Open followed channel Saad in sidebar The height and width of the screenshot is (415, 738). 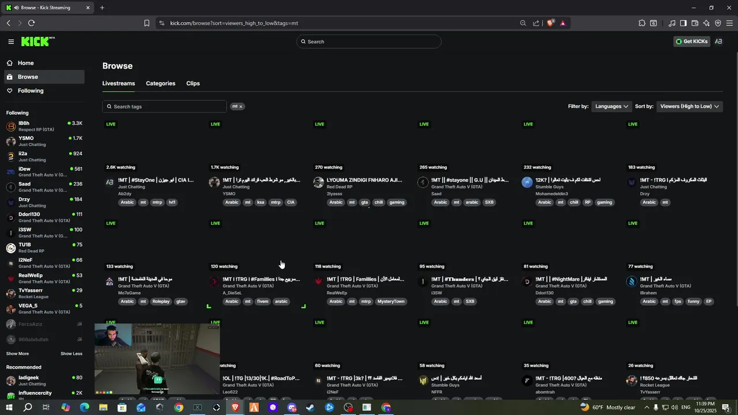click(44, 187)
